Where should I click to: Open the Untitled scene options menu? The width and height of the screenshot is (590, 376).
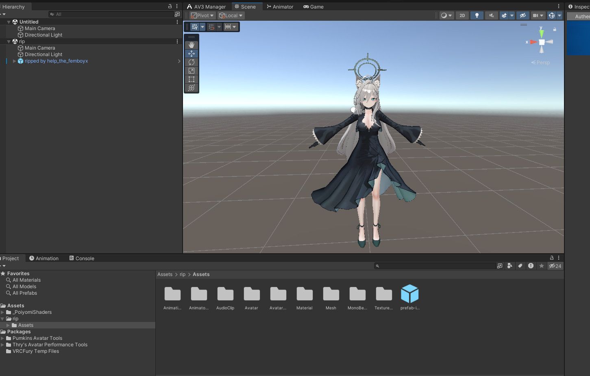(177, 22)
